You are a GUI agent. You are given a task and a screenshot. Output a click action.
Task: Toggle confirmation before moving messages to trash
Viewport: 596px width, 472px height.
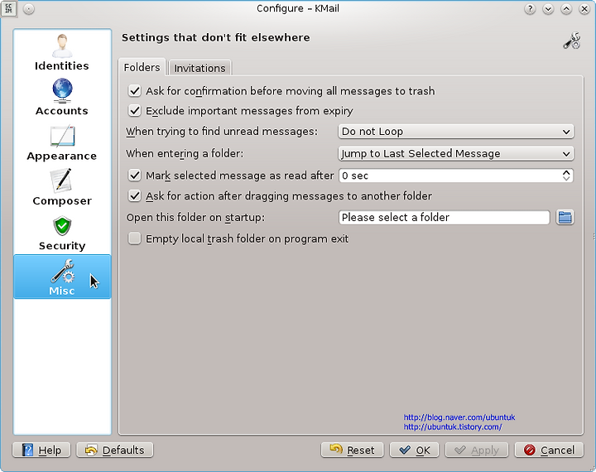point(135,91)
